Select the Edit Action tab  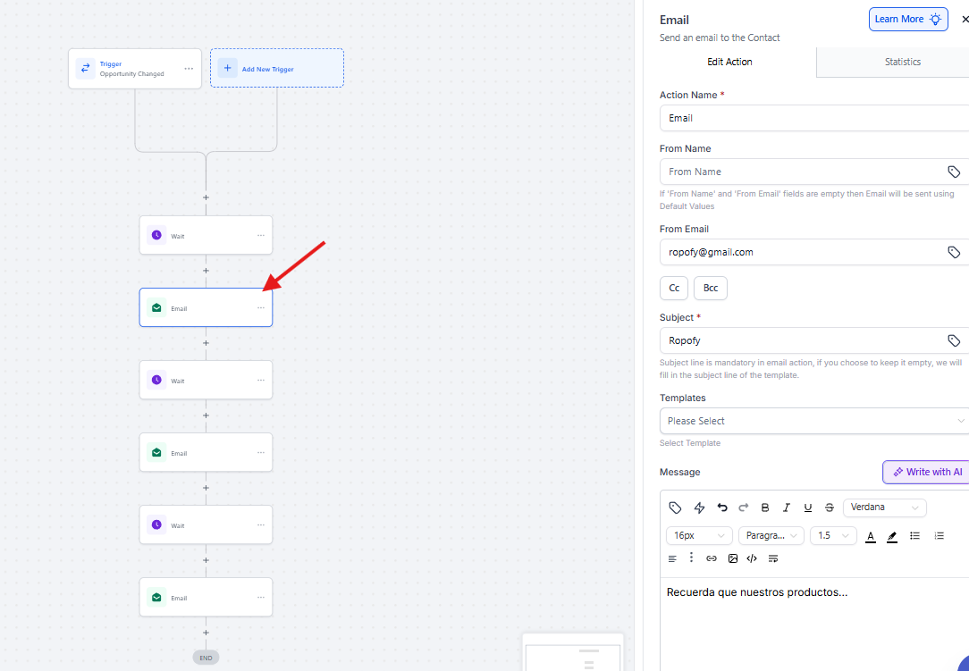pyautogui.click(x=729, y=62)
